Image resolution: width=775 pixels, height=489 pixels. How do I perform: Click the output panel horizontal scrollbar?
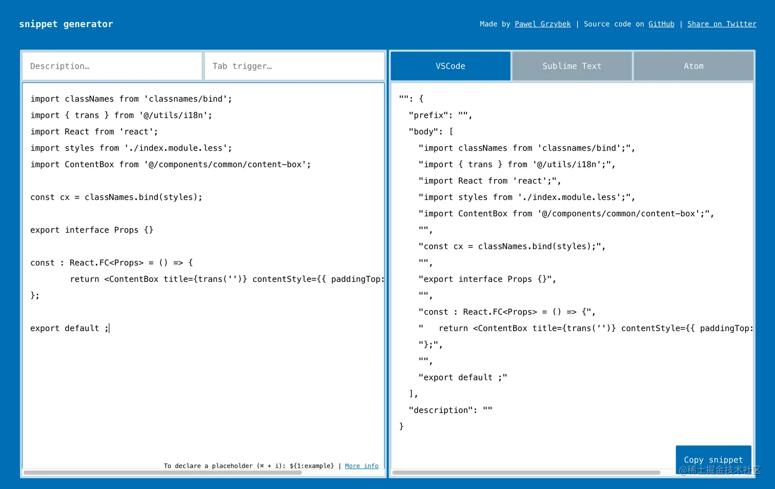point(526,473)
